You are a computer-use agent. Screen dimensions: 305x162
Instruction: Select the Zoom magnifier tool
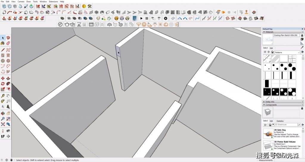[x=3, y=119]
